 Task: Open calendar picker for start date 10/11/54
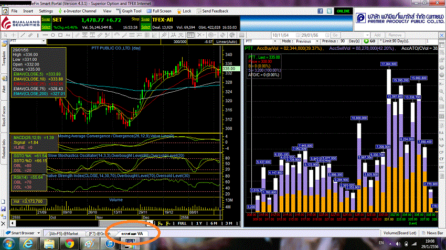298,35
